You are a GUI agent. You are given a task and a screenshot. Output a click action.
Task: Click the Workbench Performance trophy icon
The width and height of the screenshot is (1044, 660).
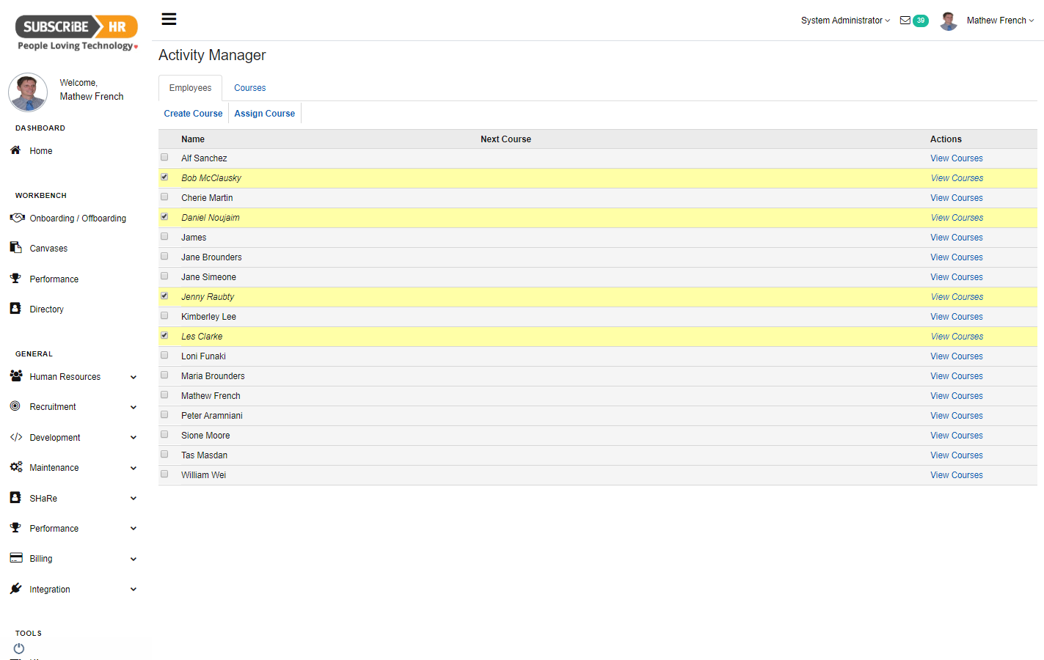[15, 279]
